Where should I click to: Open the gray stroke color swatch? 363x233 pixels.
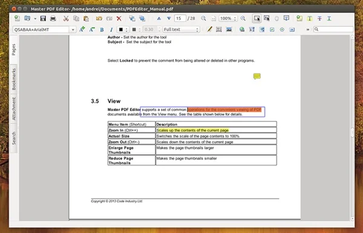(x=136, y=30)
